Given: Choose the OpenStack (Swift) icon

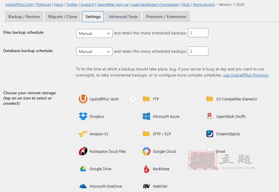Looking at the screenshot, I should (210, 116).
